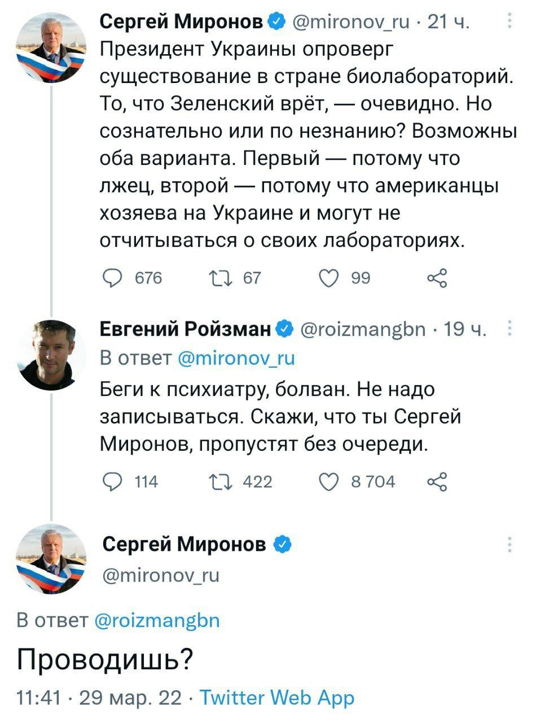Open more options on Mironov's bottom reply
Image resolution: width=536 pixels, height=723 pixels.
pos(510,544)
